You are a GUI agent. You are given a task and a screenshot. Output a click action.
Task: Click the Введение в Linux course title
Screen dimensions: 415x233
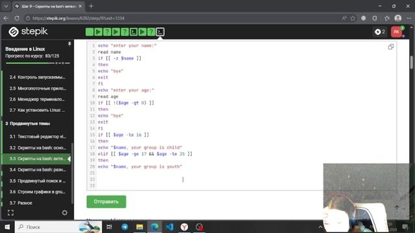pyautogui.click(x=25, y=49)
